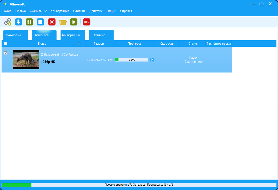Open the Файл menu
278x190 pixels.
coord(8,11)
